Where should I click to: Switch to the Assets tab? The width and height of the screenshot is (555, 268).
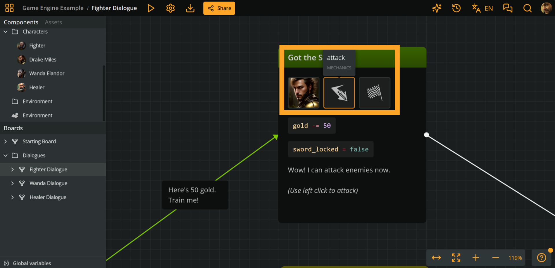pyautogui.click(x=53, y=22)
